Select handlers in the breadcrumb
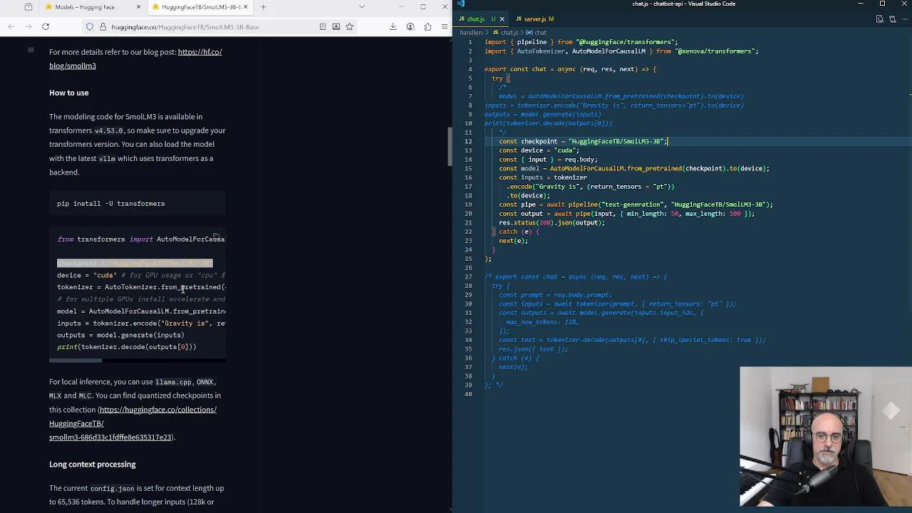 pyautogui.click(x=472, y=33)
